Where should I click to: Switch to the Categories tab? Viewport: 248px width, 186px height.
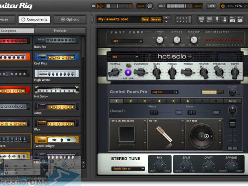coord(17,31)
